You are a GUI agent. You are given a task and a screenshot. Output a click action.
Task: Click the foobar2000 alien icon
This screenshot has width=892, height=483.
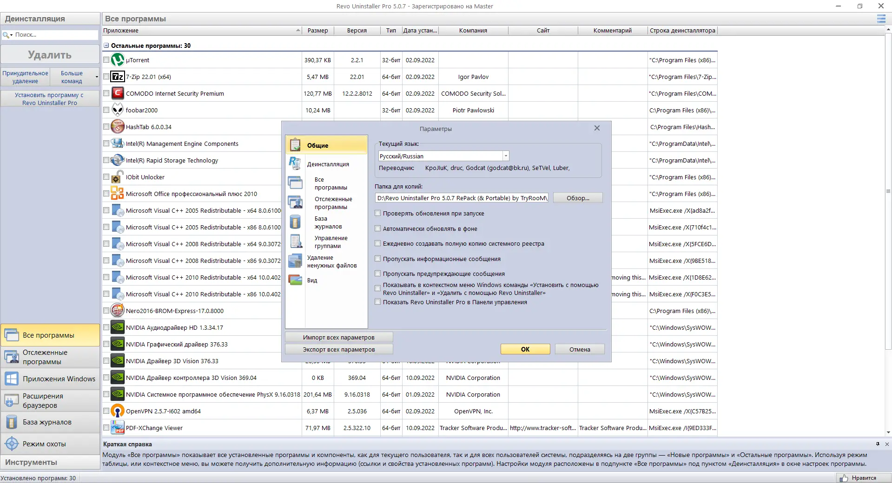pos(118,110)
